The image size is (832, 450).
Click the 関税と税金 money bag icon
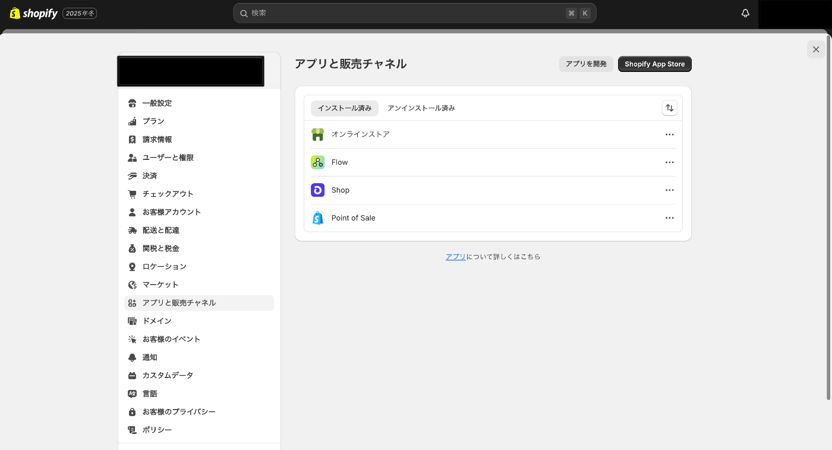pyautogui.click(x=133, y=248)
